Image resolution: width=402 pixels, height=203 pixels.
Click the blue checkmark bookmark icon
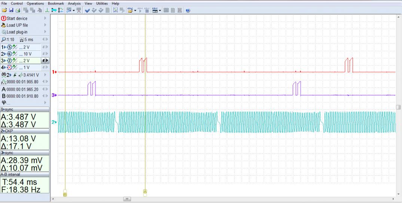click(x=87, y=10)
